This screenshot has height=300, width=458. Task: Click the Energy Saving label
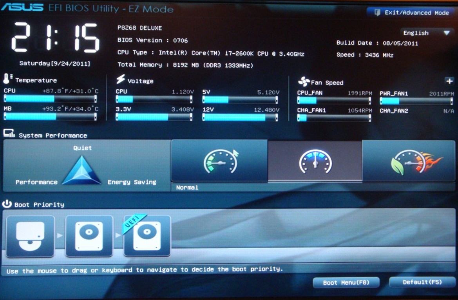(132, 182)
